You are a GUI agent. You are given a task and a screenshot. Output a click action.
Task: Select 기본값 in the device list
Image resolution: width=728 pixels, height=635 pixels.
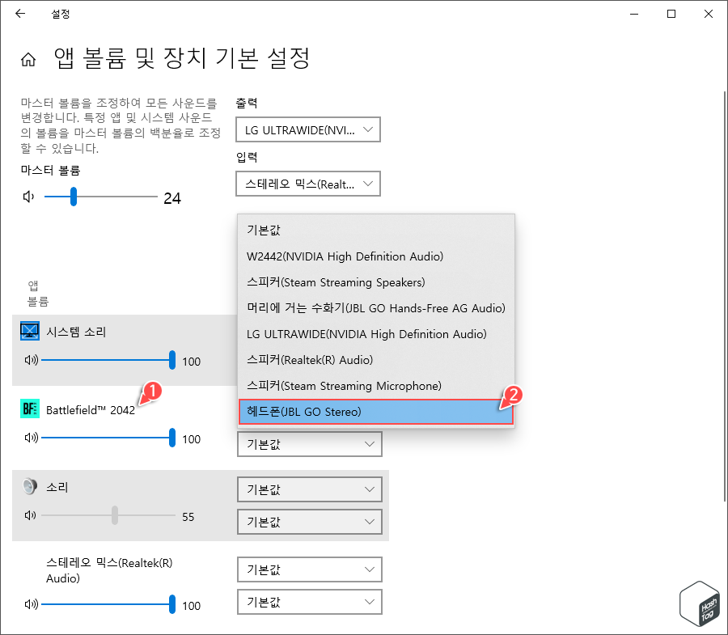point(375,231)
